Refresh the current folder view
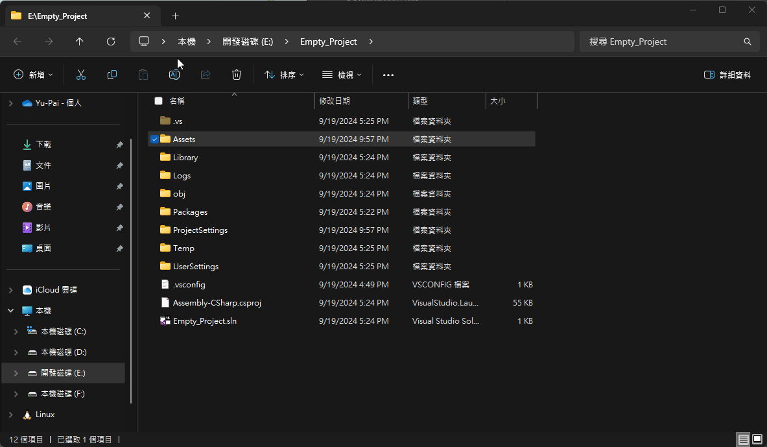 click(111, 42)
